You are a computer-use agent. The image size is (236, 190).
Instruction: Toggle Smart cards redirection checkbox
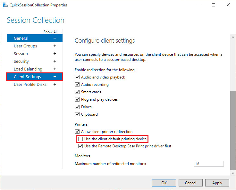(77, 92)
